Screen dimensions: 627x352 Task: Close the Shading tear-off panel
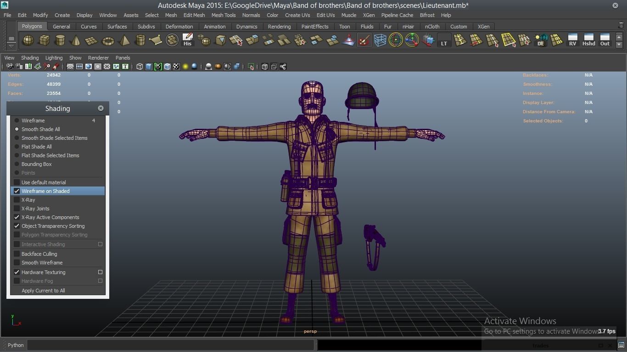tap(101, 108)
